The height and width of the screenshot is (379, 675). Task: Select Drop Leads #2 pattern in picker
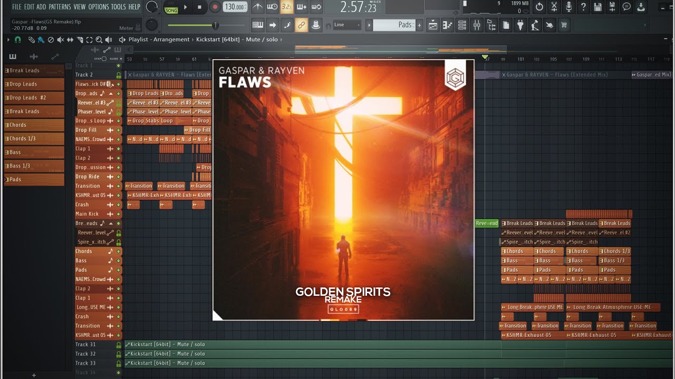(x=34, y=97)
